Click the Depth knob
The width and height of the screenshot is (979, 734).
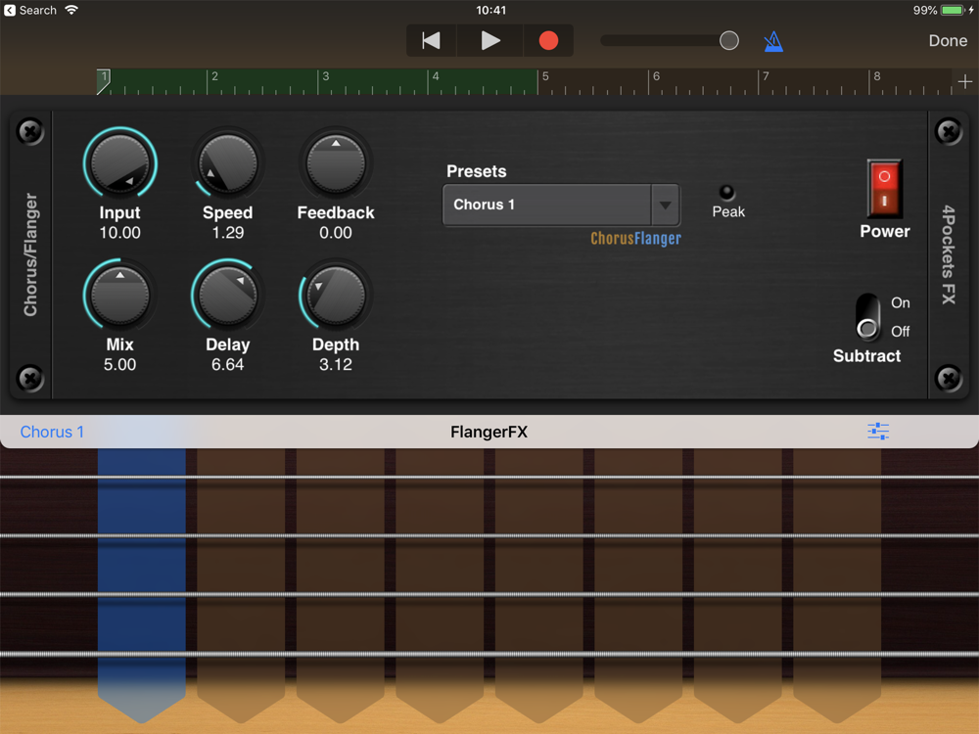pos(336,296)
